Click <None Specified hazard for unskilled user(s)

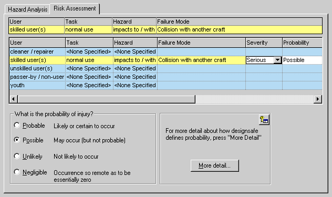click(x=135, y=68)
